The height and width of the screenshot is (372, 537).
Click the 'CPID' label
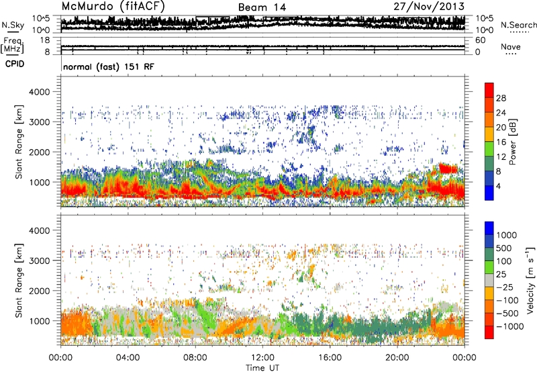15,64
